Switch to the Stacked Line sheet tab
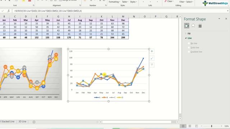 pyautogui.click(x=7, y=121)
